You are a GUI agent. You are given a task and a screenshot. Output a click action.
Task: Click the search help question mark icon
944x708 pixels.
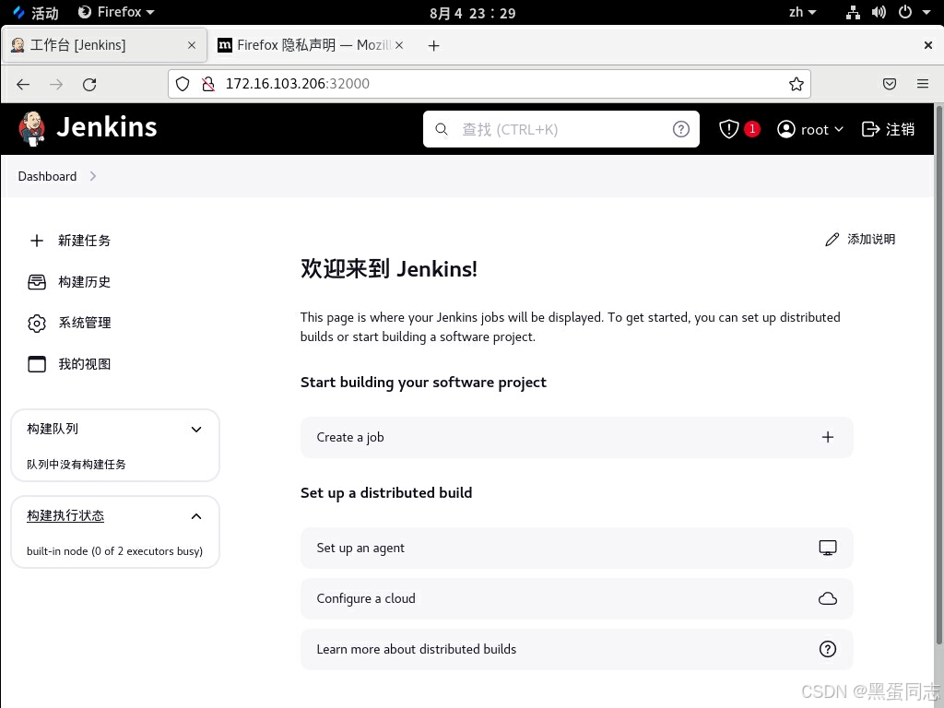[680, 129]
